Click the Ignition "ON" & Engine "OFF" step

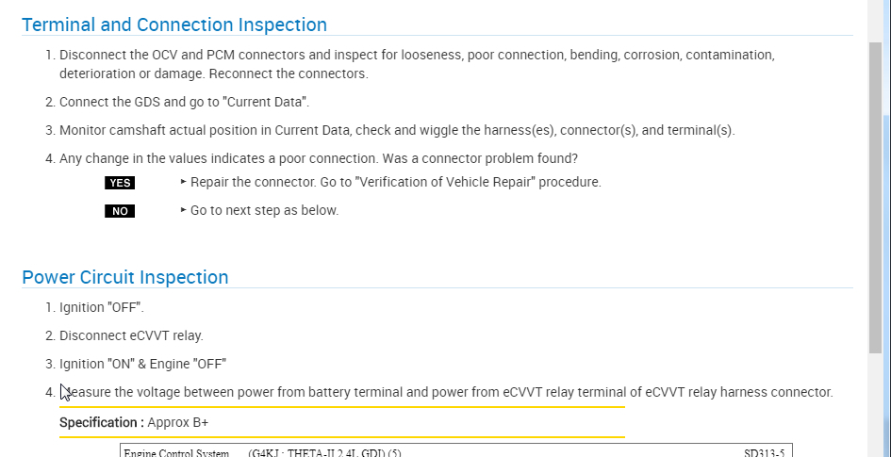point(142,364)
